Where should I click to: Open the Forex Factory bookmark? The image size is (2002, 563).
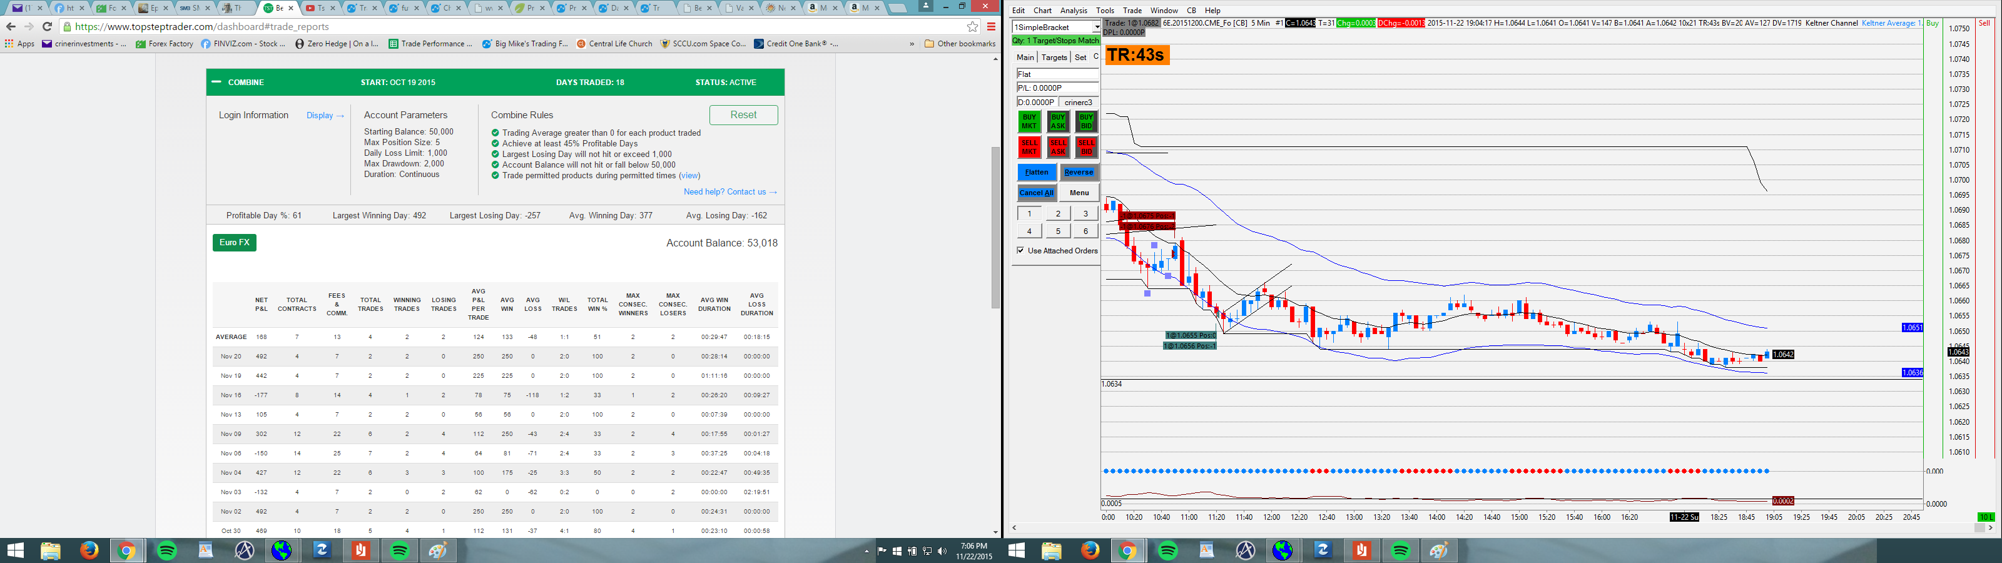[165, 44]
